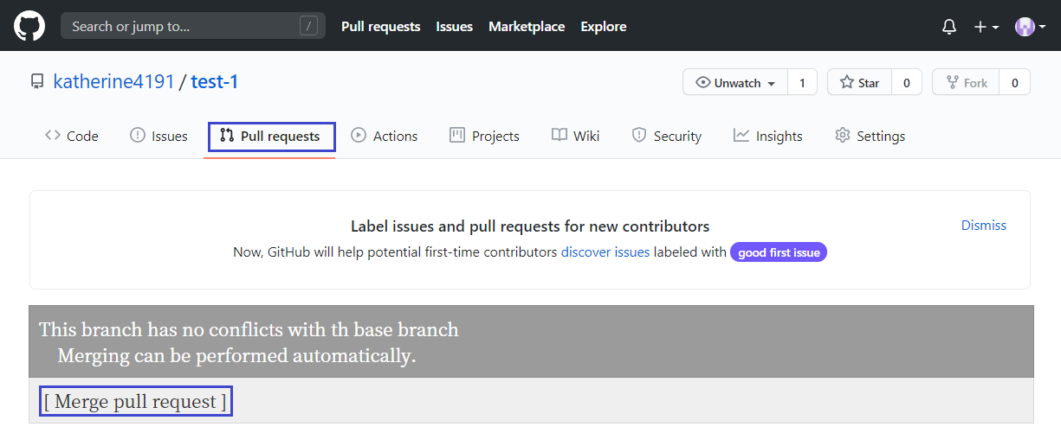Focus the Search or jump to field
Viewport: 1061px width, 433px height.
click(193, 26)
